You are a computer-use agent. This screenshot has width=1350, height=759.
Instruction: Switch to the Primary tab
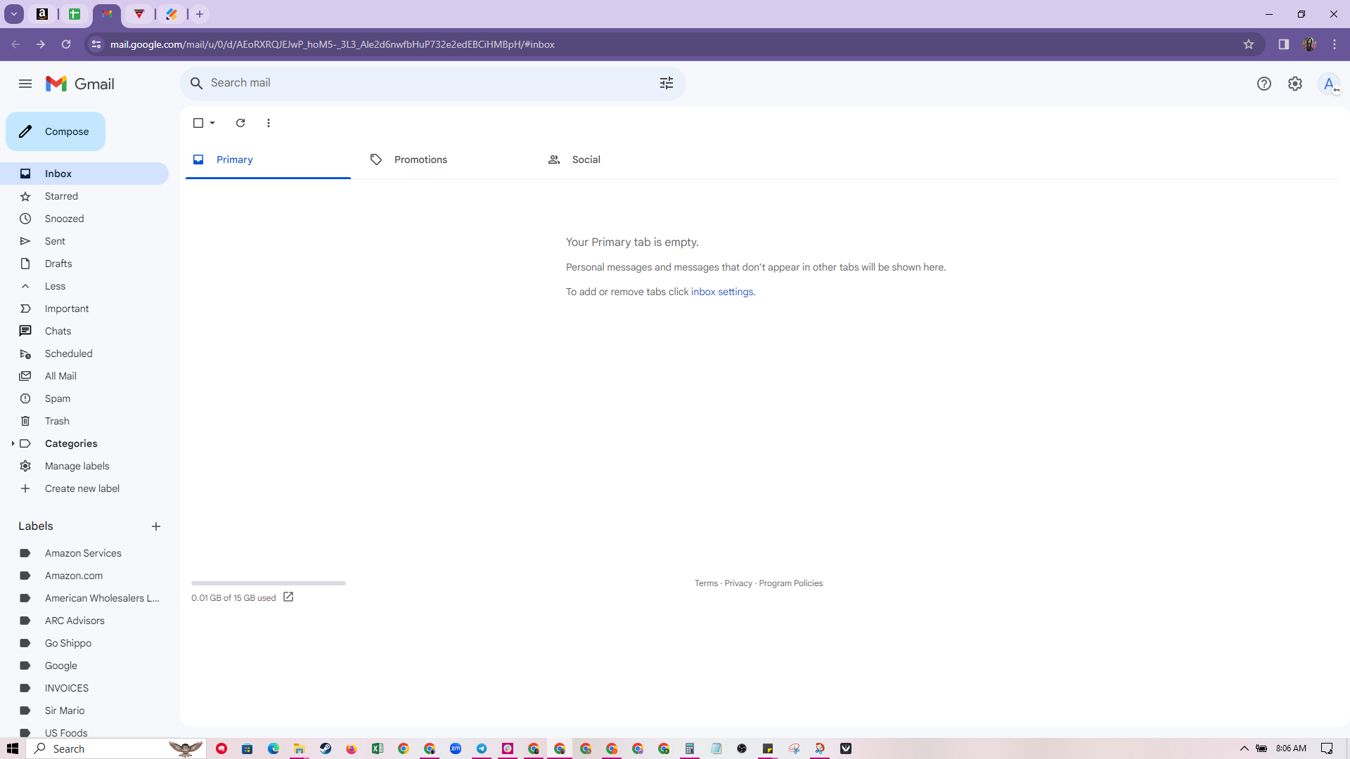(268, 160)
